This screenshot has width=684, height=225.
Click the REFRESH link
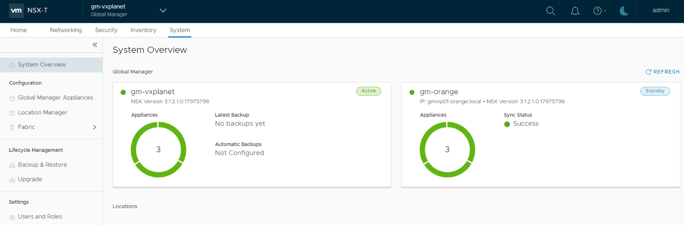(x=662, y=72)
